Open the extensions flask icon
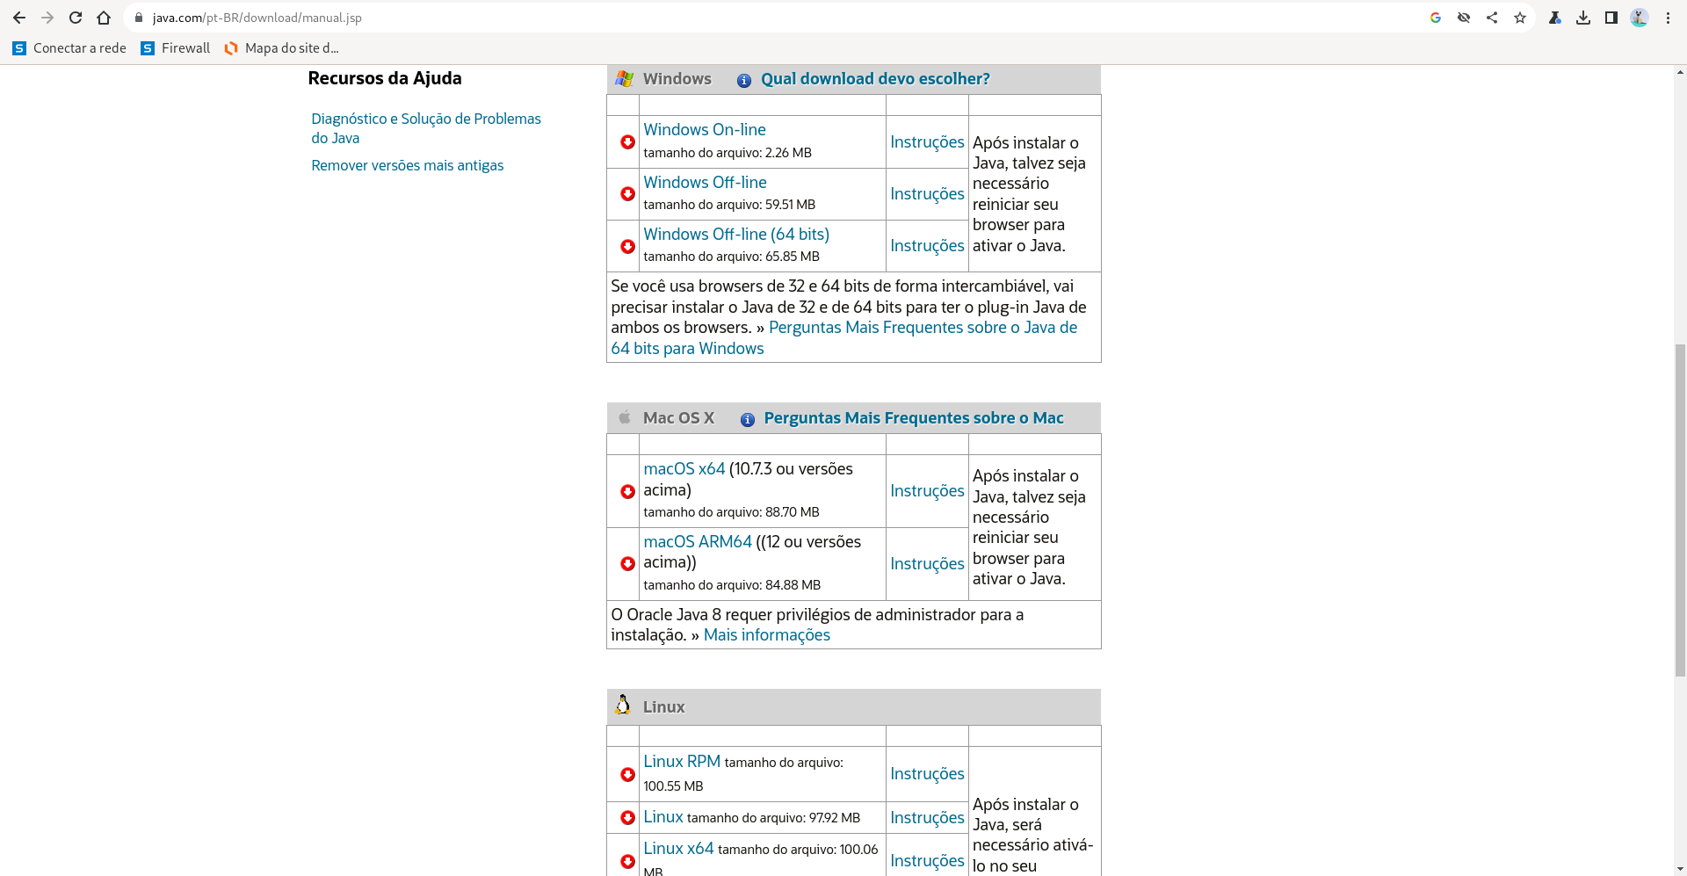 (1555, 18)
